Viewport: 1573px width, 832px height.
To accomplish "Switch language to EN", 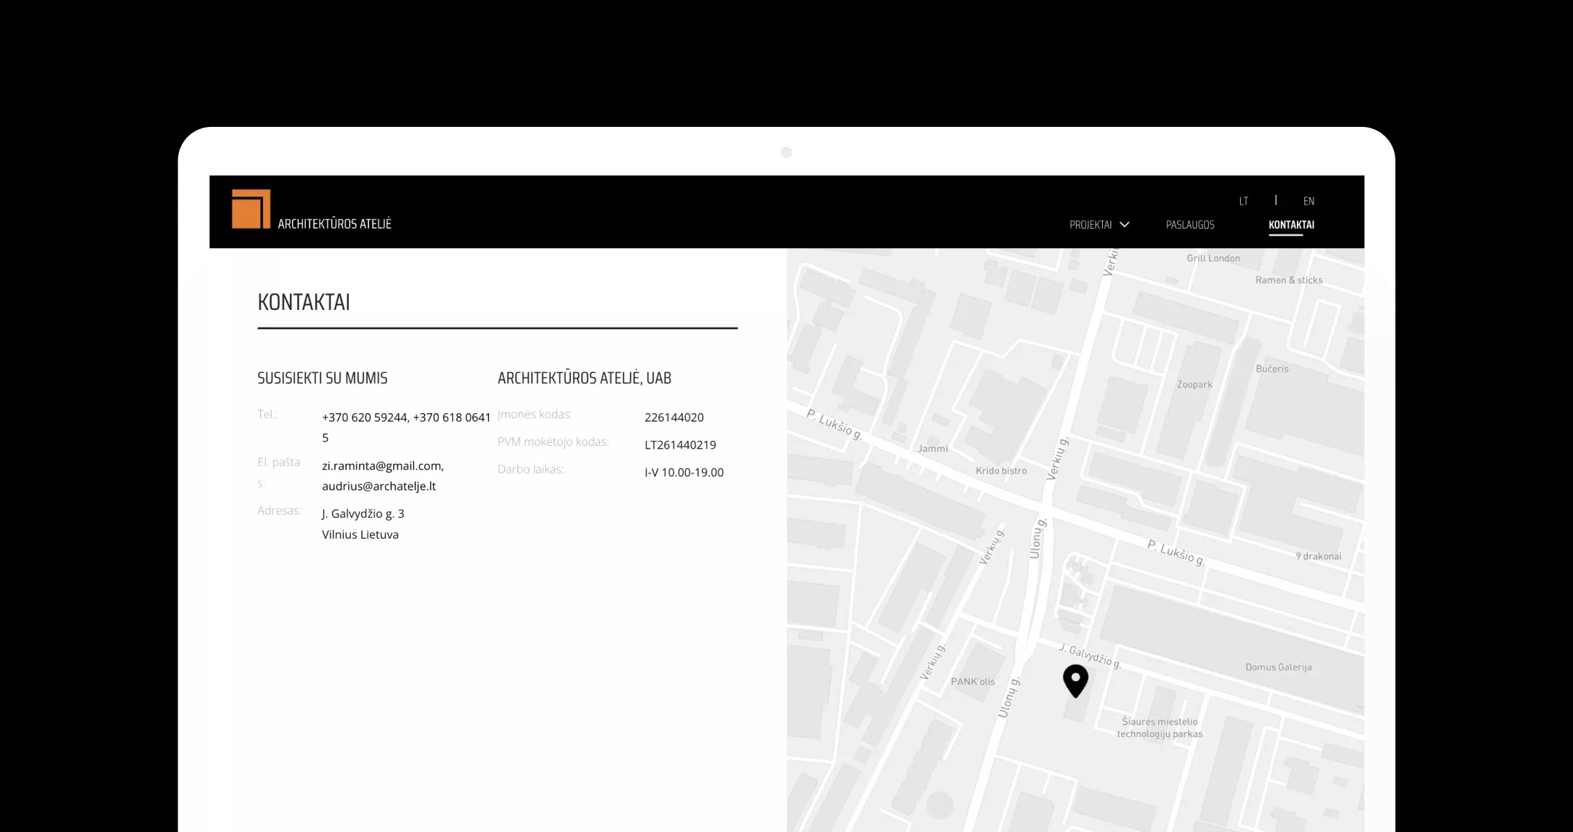I will 1309,201.
